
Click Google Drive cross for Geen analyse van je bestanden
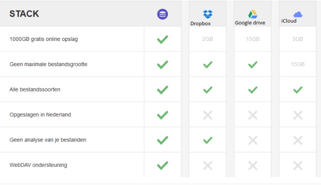click(253, 140)
